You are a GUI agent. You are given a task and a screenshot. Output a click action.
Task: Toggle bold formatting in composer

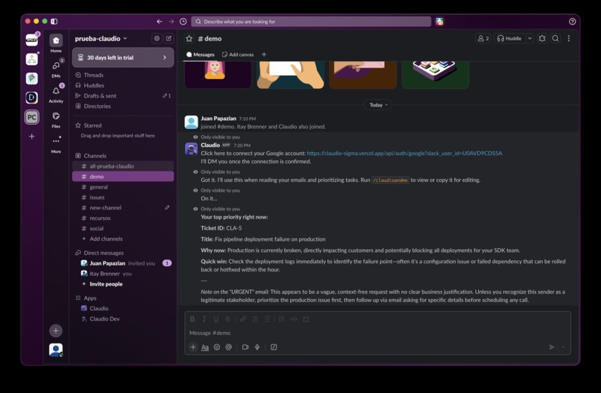coord(192,319)
